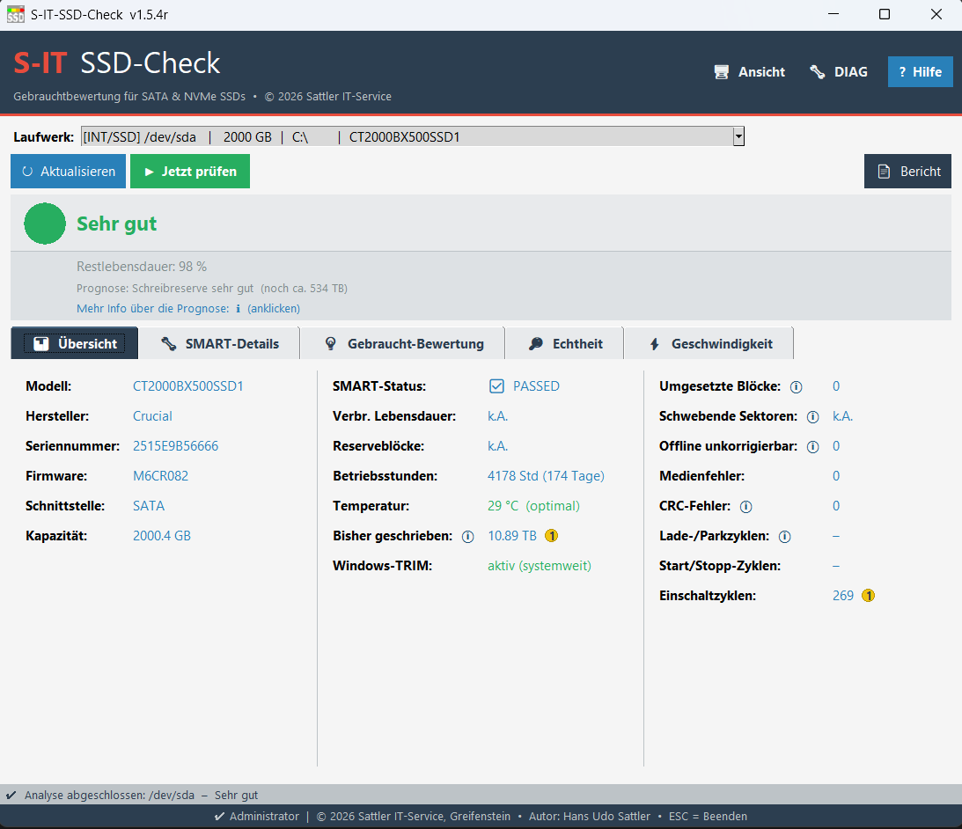
Task: Click the Restlebensdauer: 98 % text
Action: pos(141,267)
